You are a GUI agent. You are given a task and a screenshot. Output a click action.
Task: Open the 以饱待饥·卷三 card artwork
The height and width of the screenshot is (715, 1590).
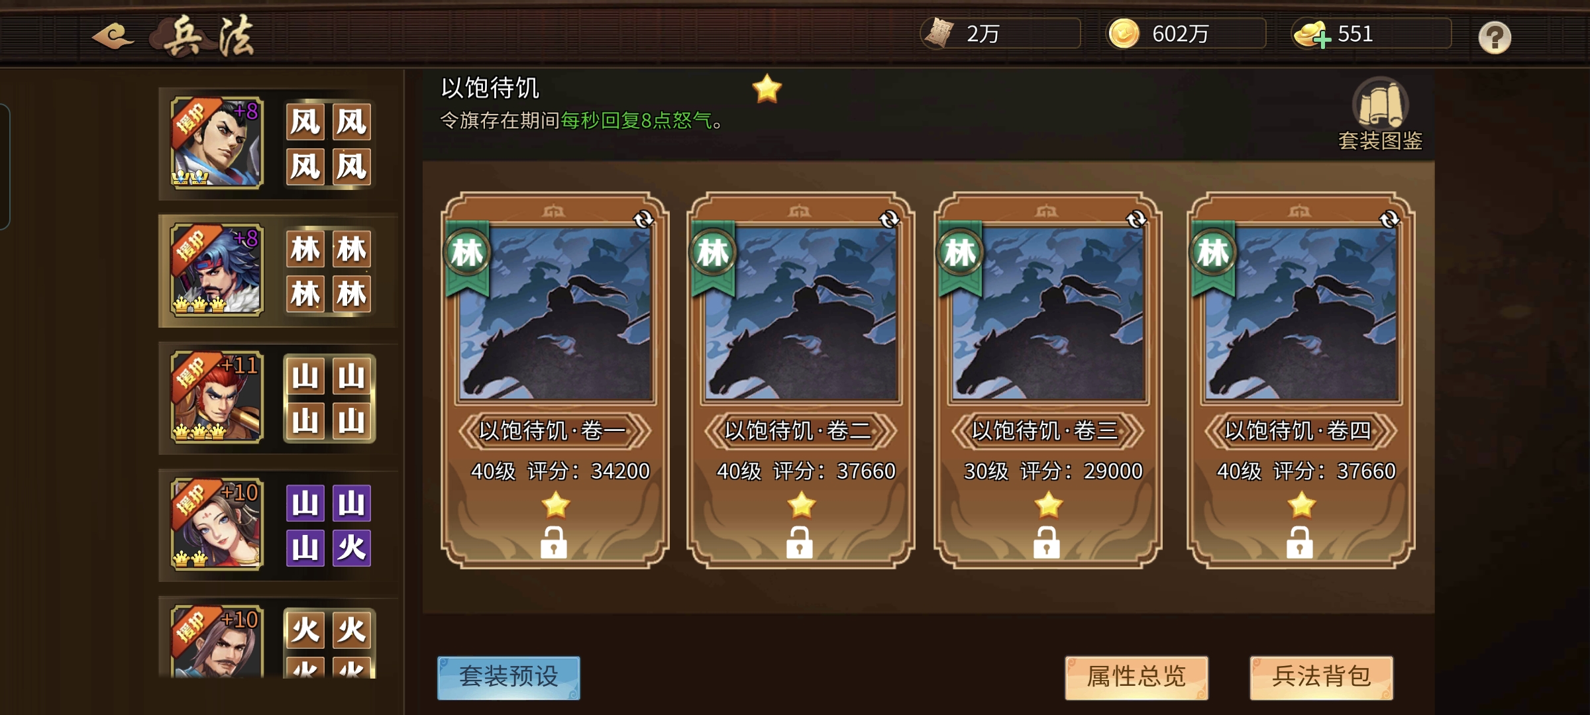click(x=1048, y=314)
